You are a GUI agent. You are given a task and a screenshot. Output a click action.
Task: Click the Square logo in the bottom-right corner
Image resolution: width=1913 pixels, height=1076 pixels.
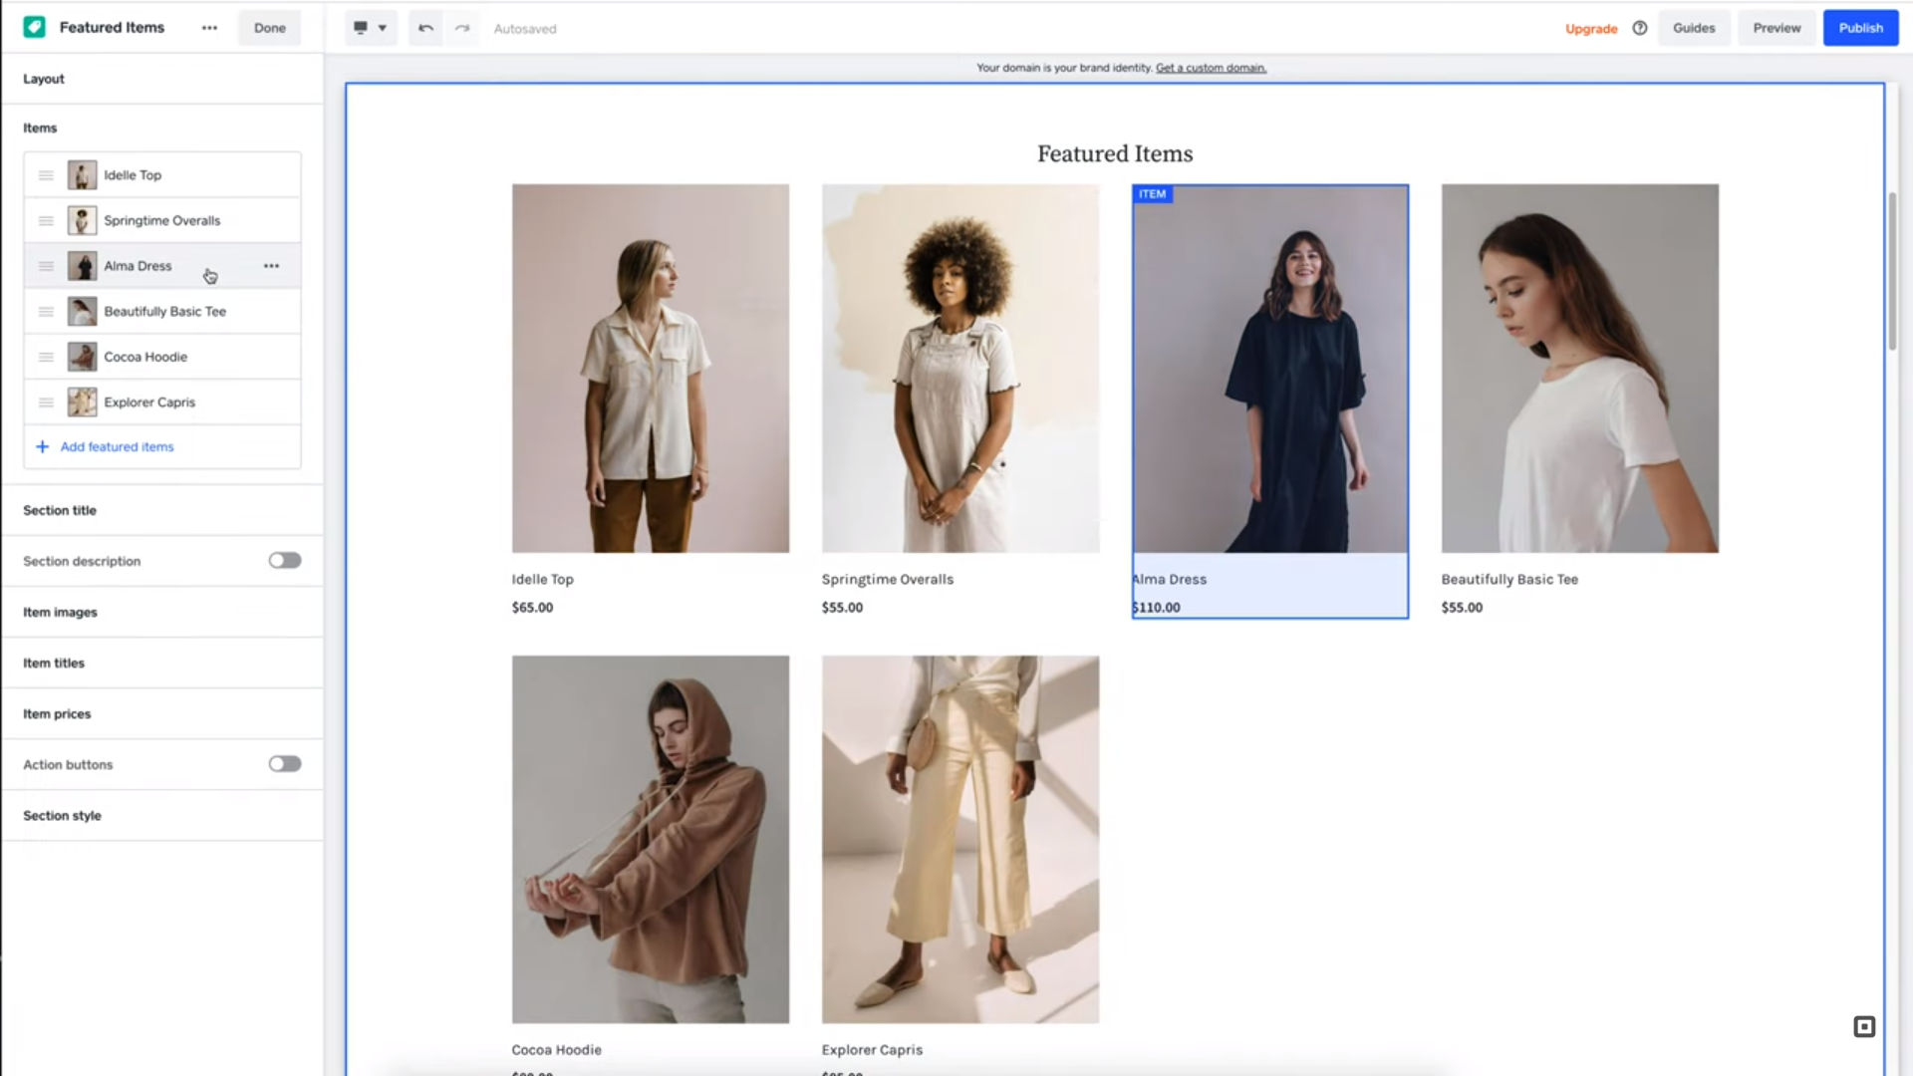click(1864, 1027)
